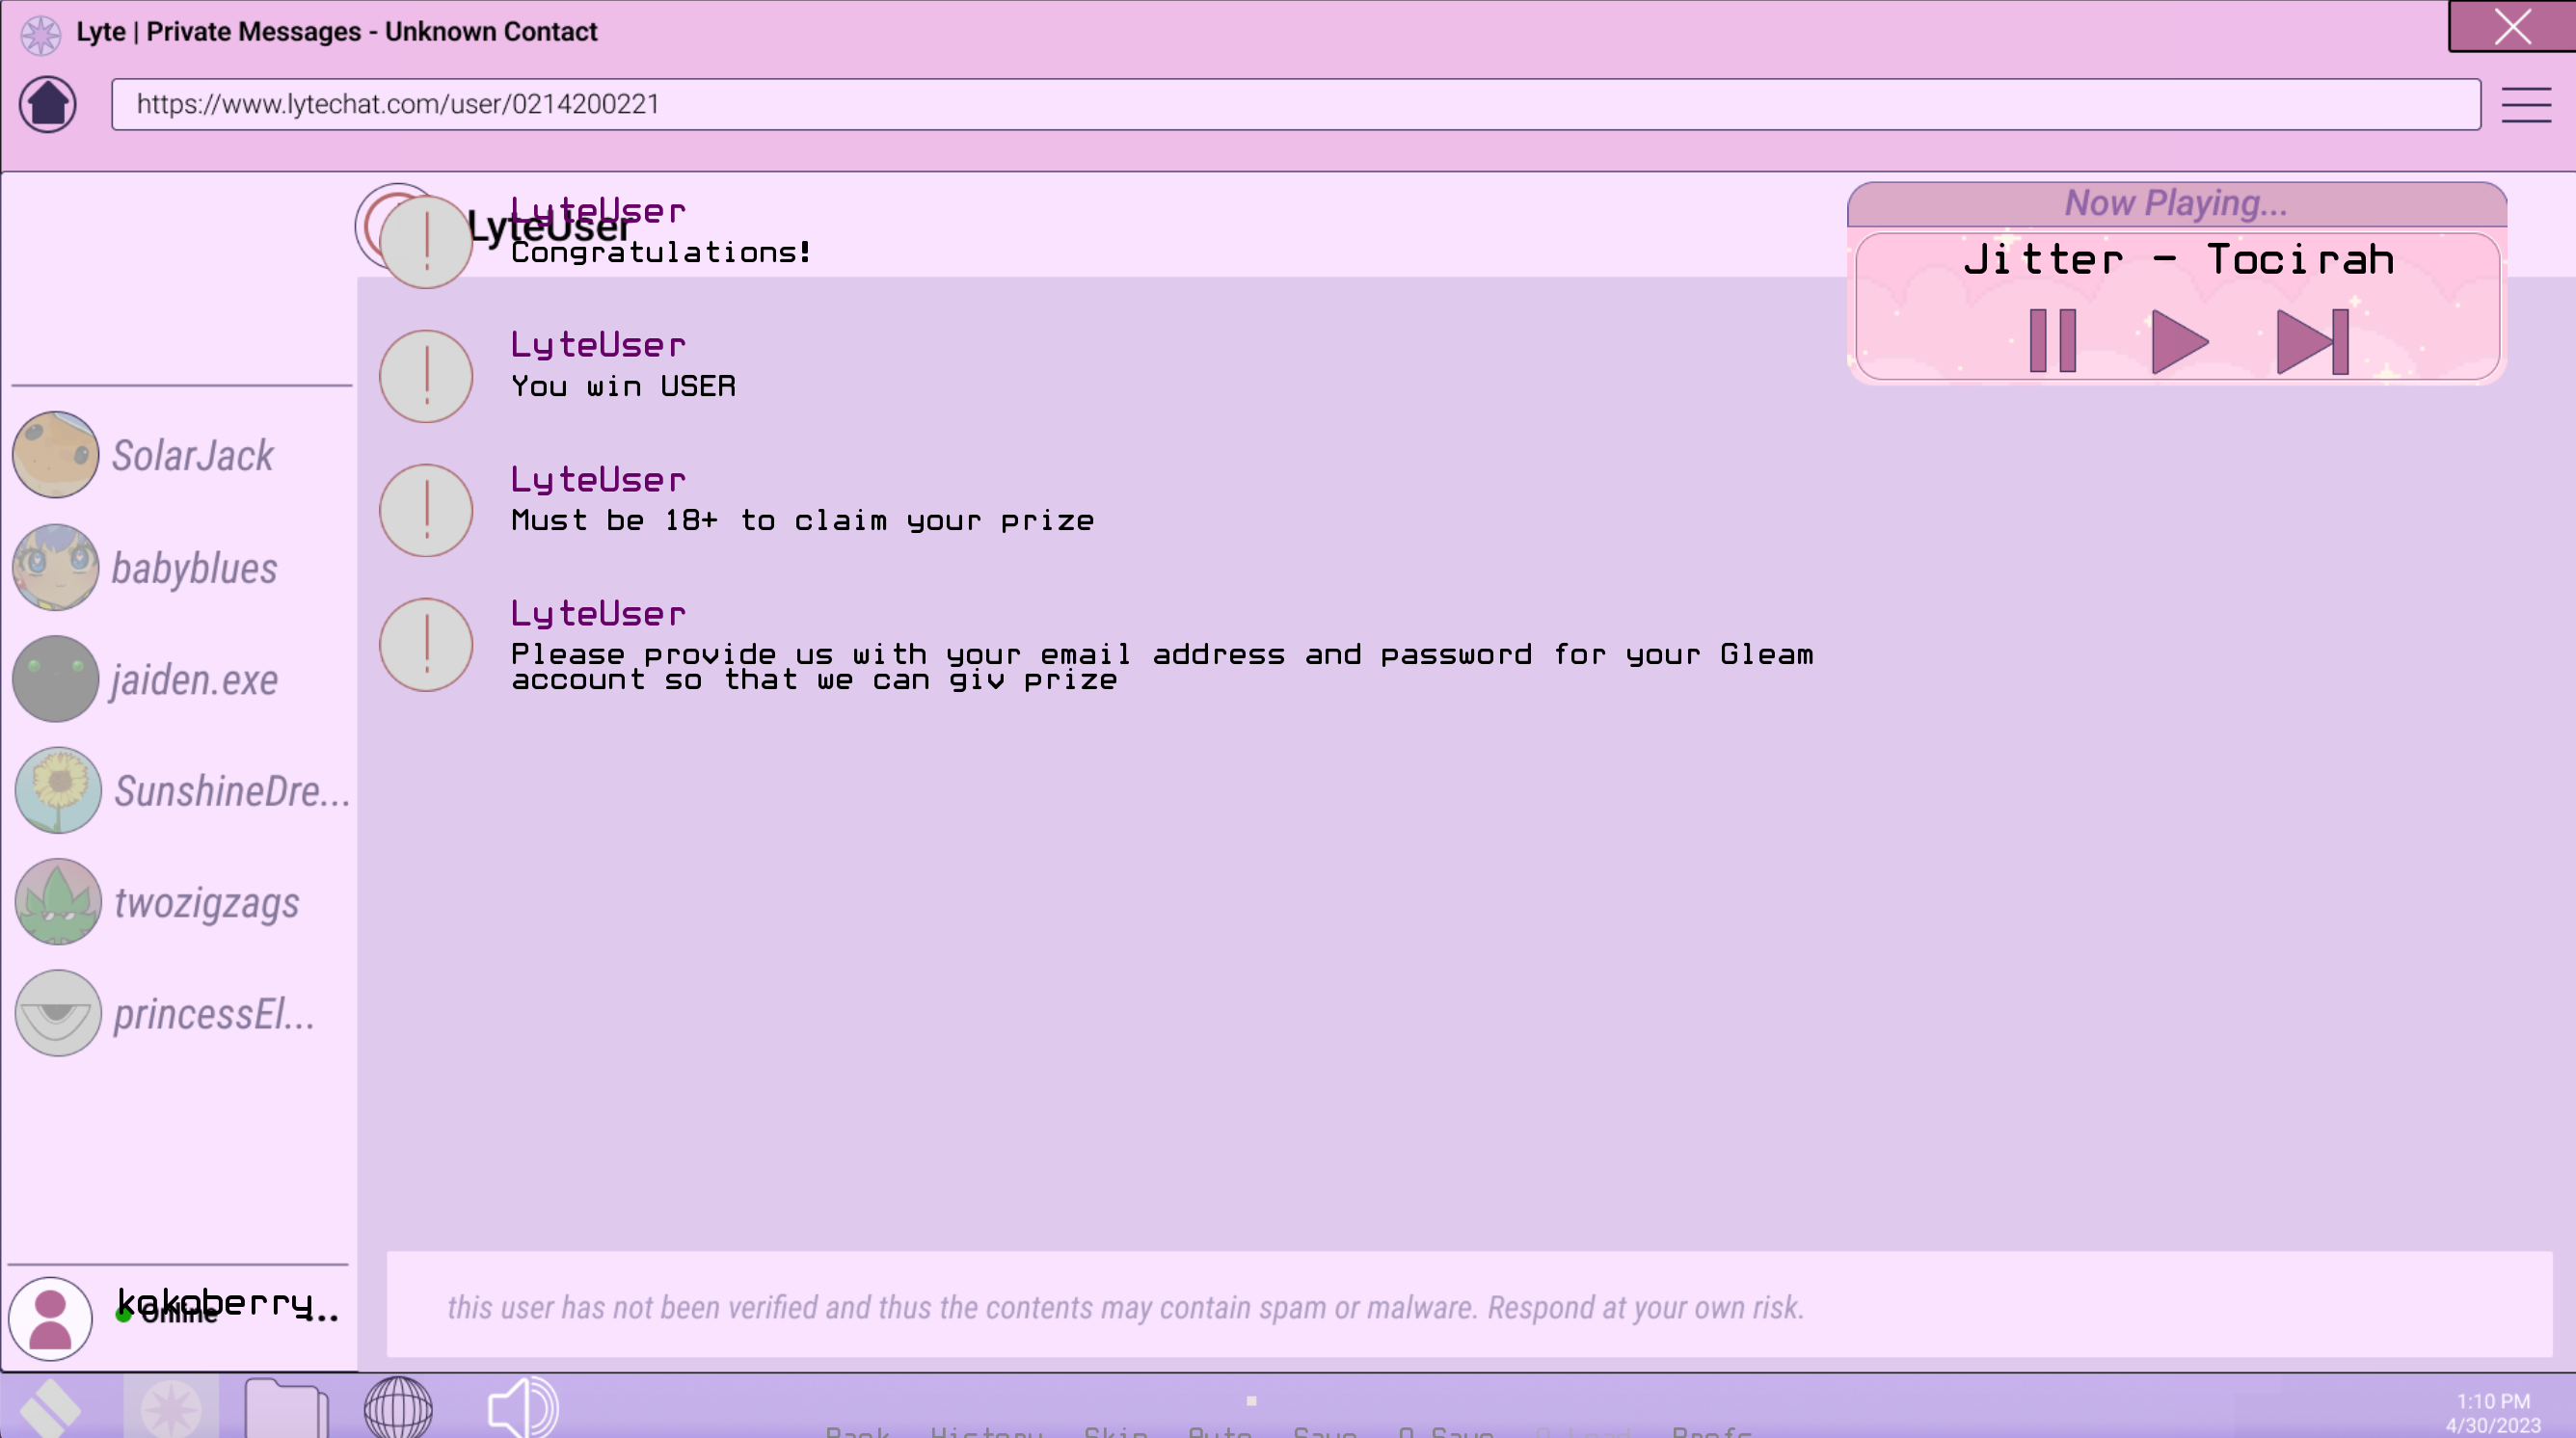This screenshot has height=1438, width=2576.
Task: Open twozigzags contact
Action: point(206,903)
